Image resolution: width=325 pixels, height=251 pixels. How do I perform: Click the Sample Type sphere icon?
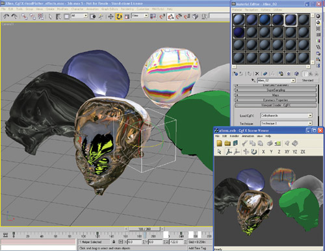(318, 16)
